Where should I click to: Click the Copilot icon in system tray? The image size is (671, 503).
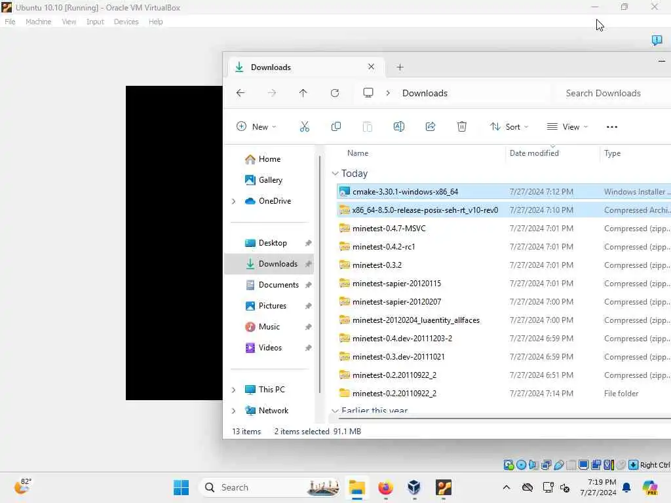[x=649, y=487]
